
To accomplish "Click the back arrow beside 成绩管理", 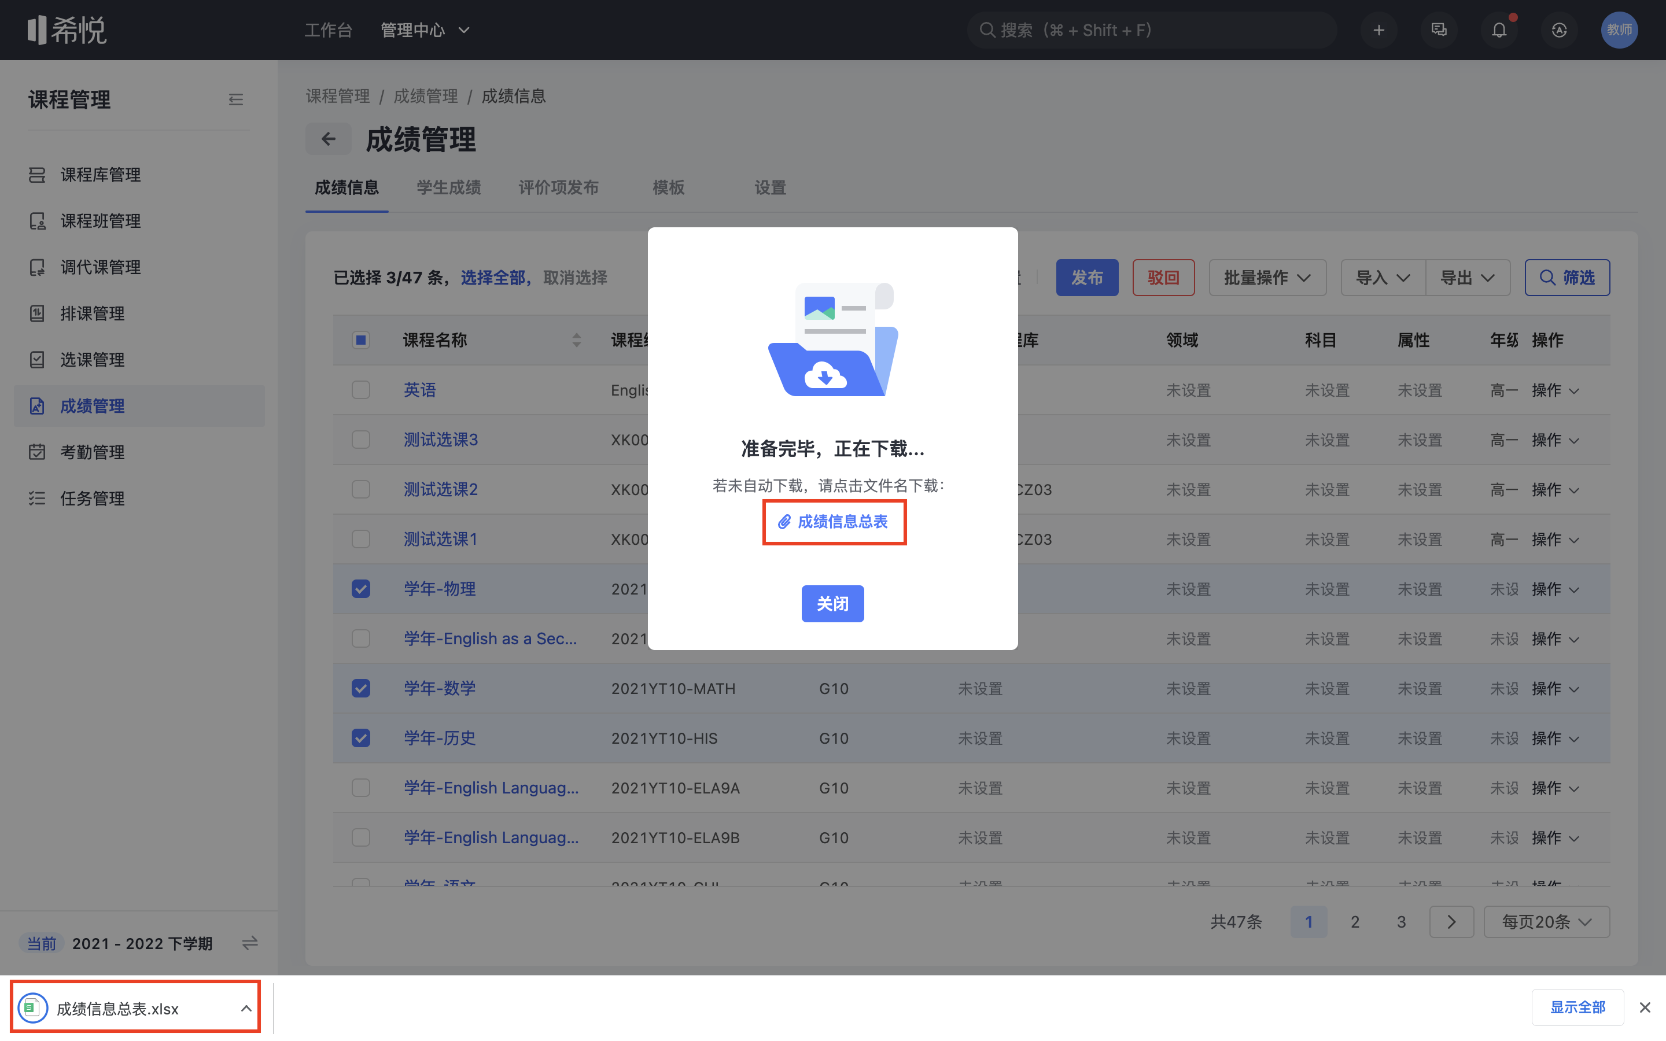I will coord(329,139).
